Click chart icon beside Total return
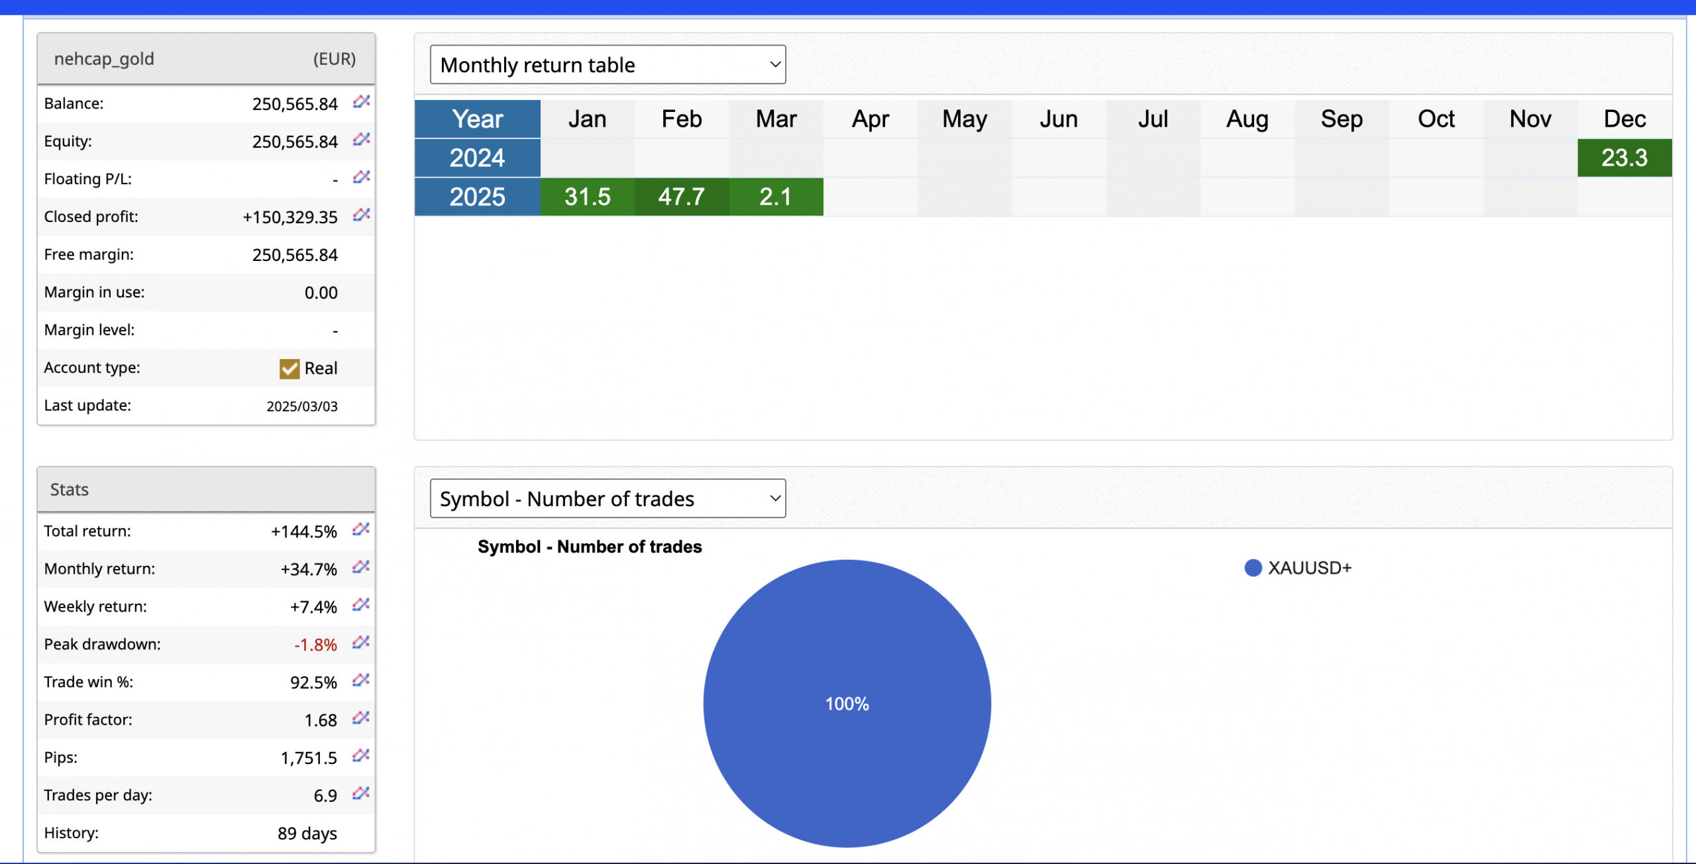The image size is (1696, 864). click(360, 529)
